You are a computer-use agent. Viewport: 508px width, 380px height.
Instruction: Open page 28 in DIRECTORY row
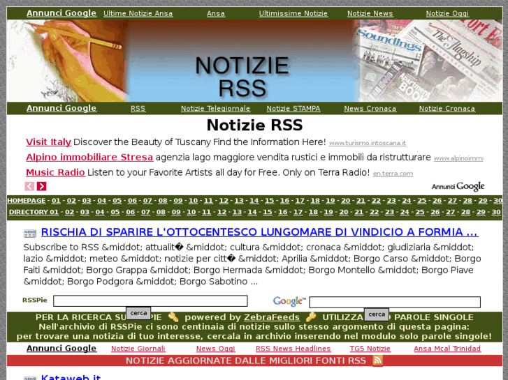tap(465, 212)
